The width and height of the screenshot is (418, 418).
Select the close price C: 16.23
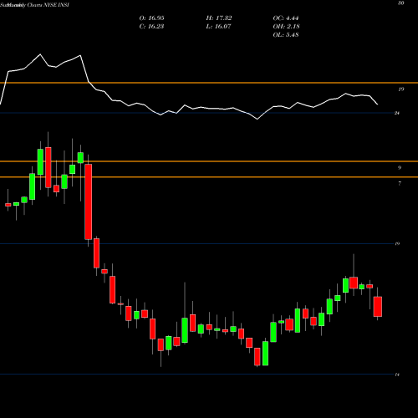coord(151,27)
